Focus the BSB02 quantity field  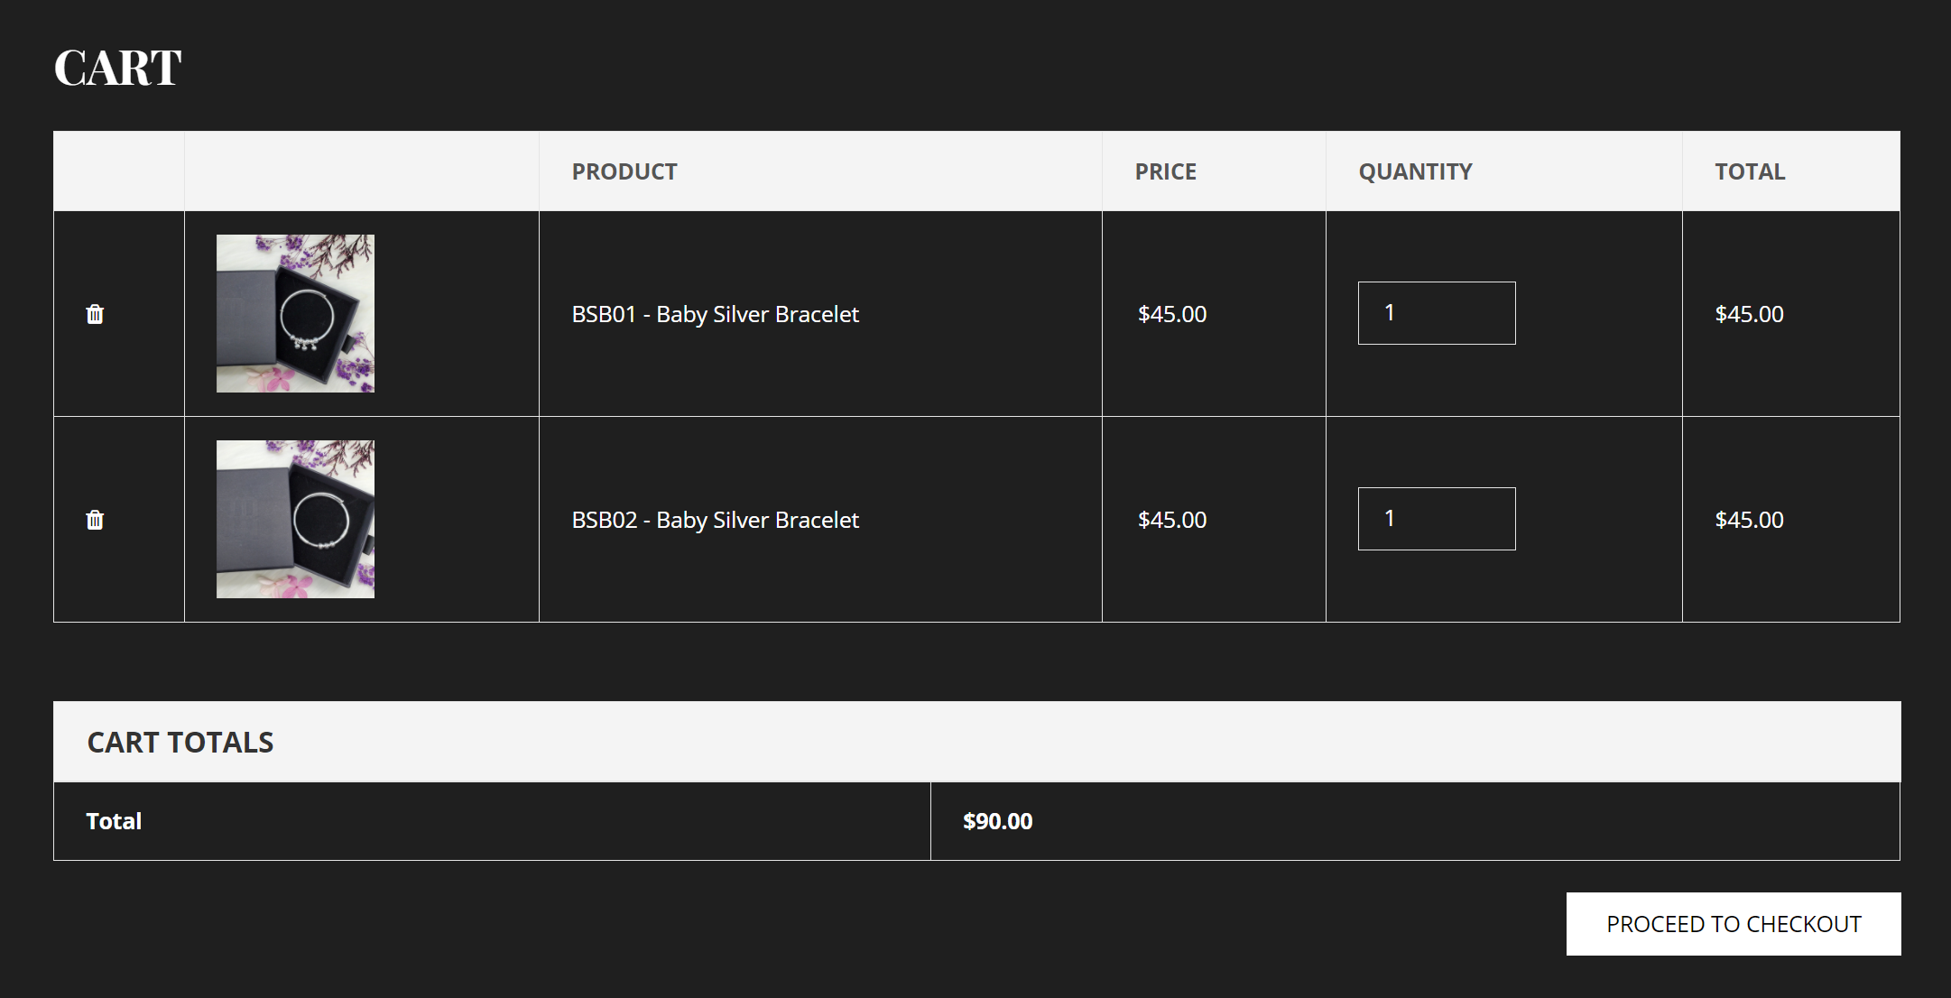click(1436, 519)
